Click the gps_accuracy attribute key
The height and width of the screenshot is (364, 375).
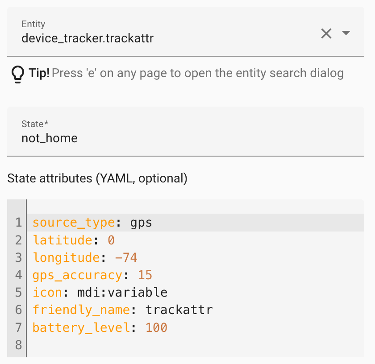click(x=77, y=275)
